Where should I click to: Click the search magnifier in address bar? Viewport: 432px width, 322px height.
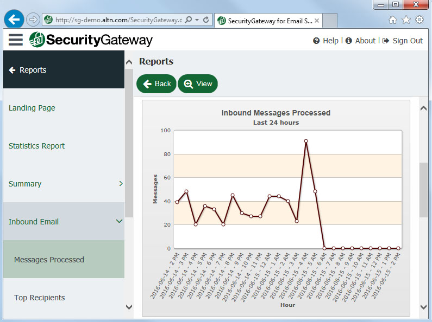coord(189,20)
